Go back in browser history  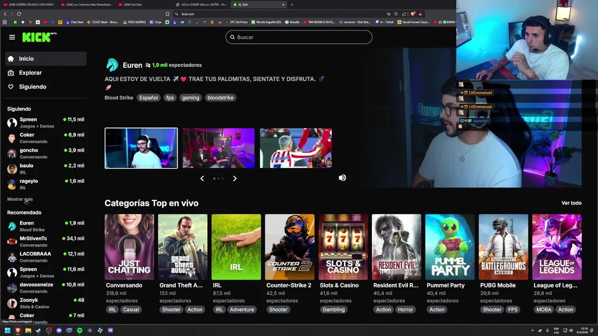[5, 14]
